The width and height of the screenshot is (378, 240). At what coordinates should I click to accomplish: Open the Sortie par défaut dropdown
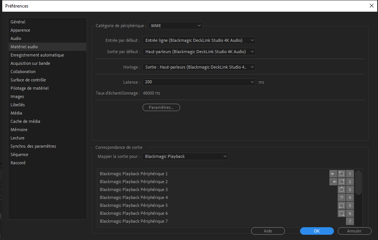[x=199, y=52]
